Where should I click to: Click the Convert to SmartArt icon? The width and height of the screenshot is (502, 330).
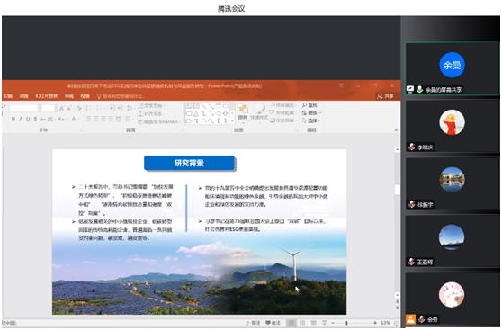coord(140,122)
